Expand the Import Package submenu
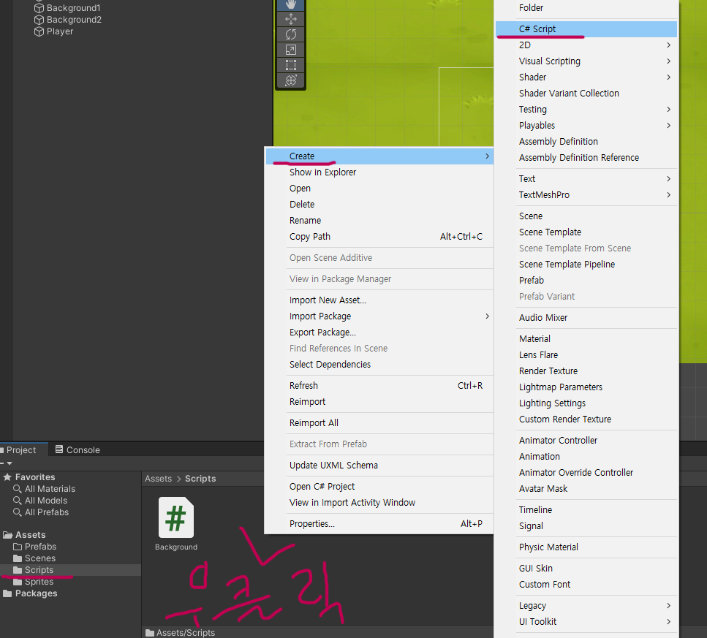 [487, 316]
